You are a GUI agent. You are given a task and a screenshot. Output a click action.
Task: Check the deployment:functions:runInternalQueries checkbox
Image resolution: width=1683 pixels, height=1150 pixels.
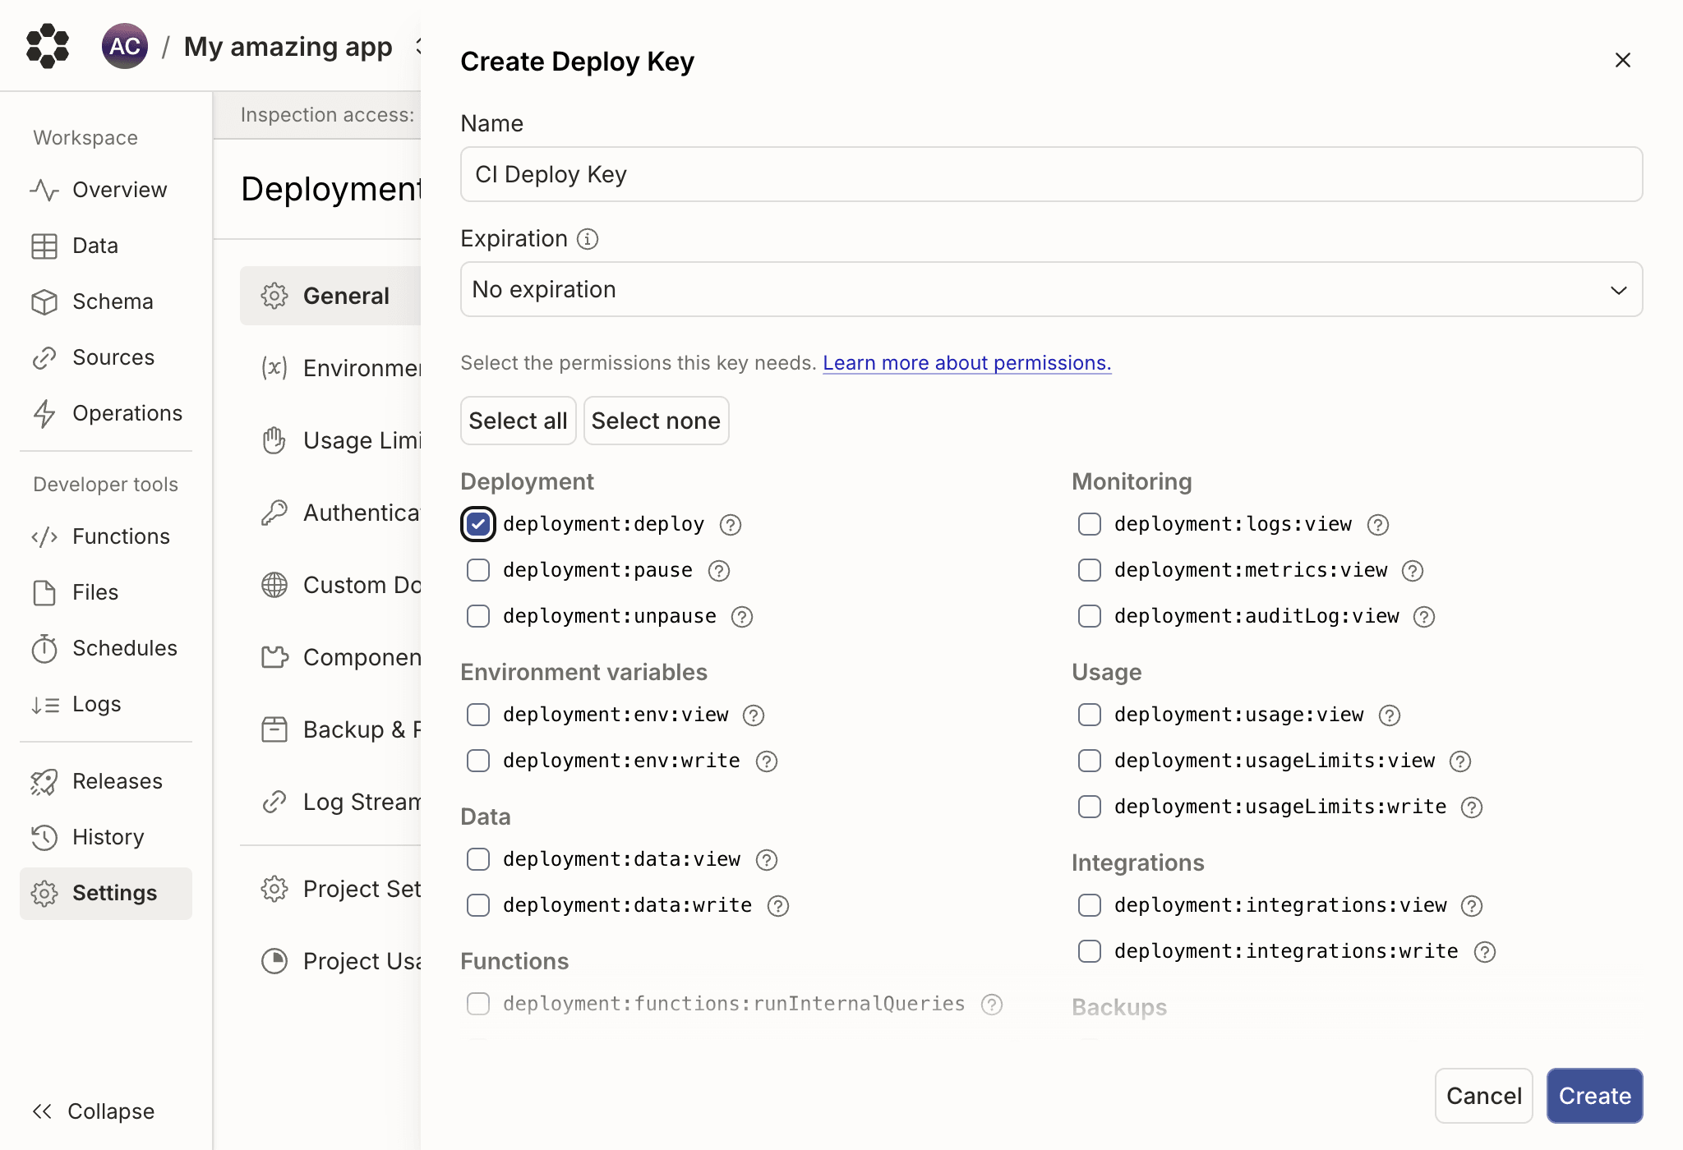[478, 1004]
